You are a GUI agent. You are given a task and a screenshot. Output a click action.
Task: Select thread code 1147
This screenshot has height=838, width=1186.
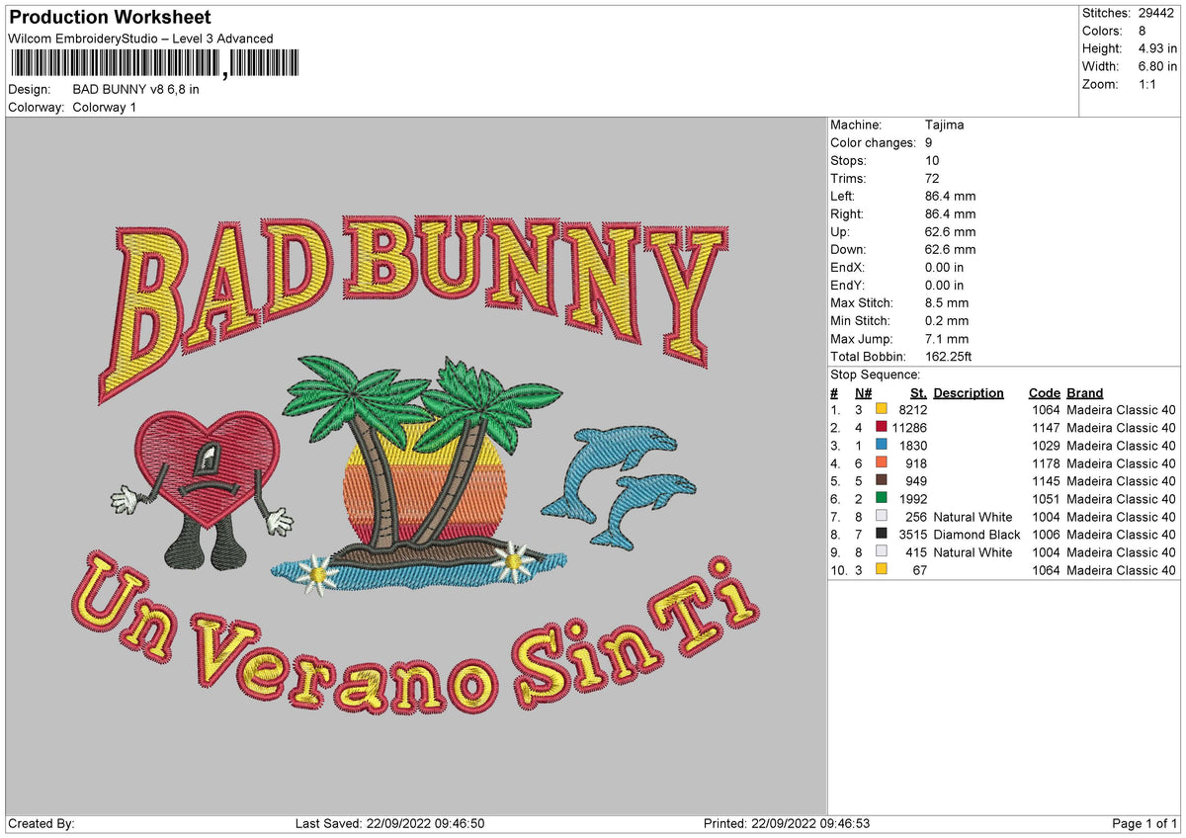[1045, 427]
